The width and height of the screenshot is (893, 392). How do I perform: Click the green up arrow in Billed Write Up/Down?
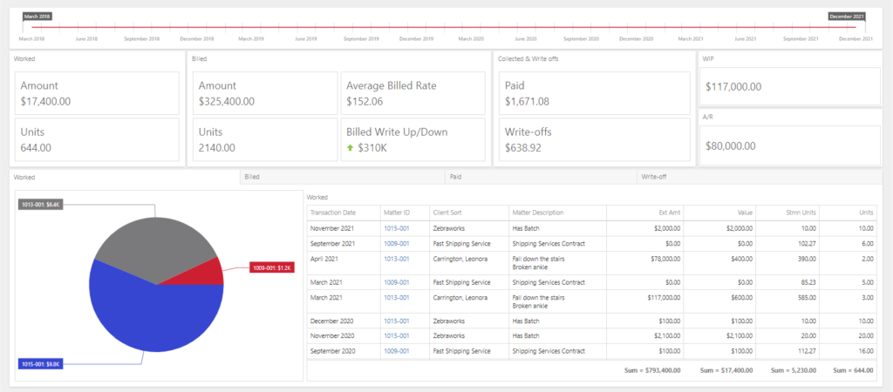351,148
